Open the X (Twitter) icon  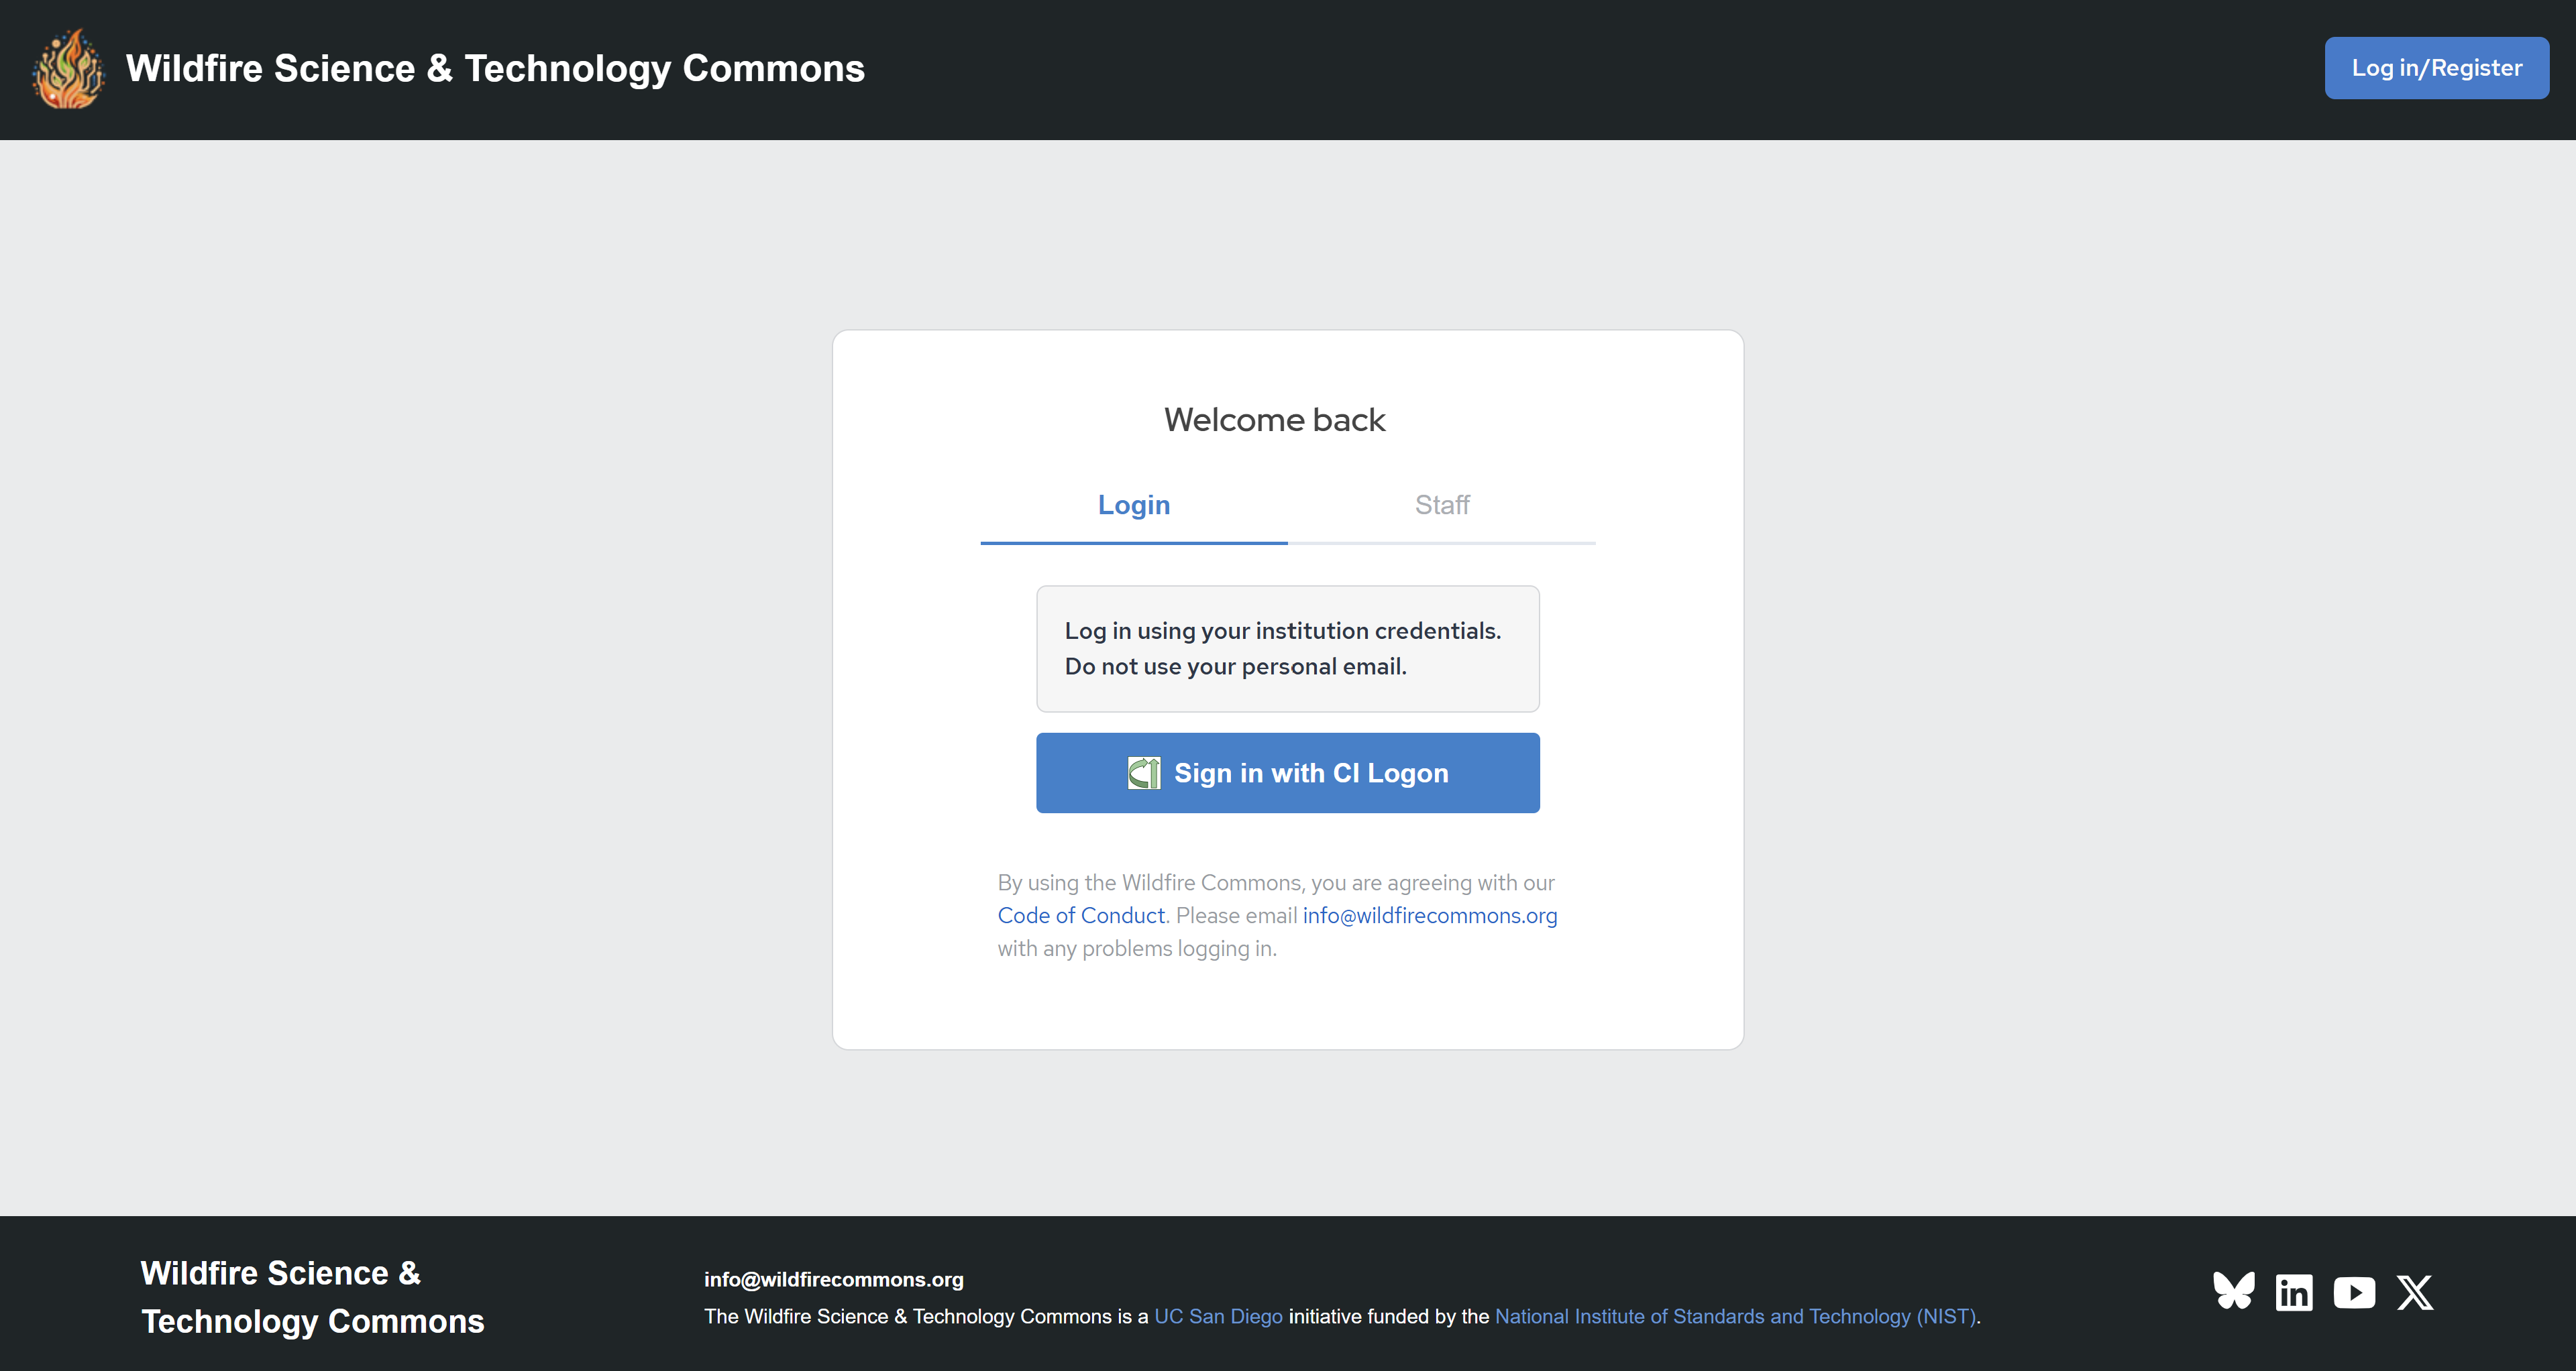[x=2414, y=1292]
